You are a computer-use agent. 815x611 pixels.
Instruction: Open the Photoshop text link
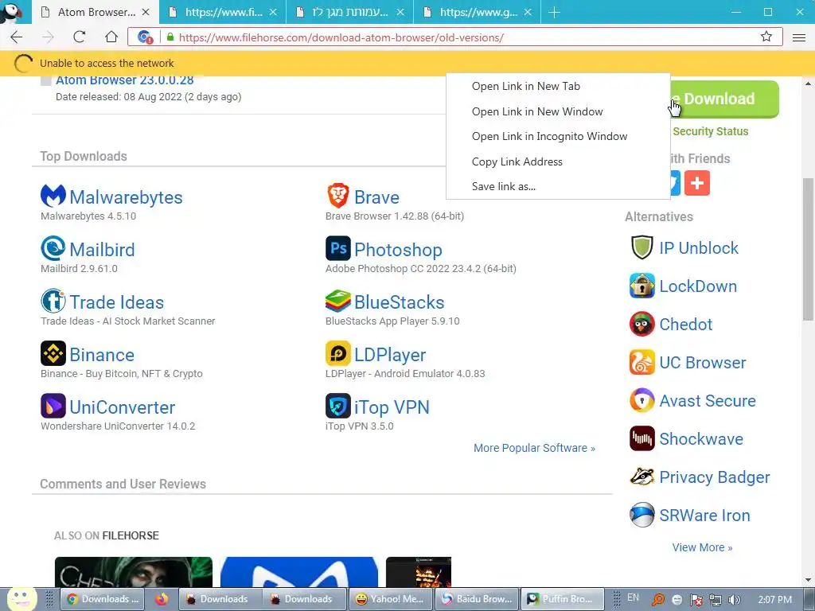pyautogui.click(x=398, y=250)
